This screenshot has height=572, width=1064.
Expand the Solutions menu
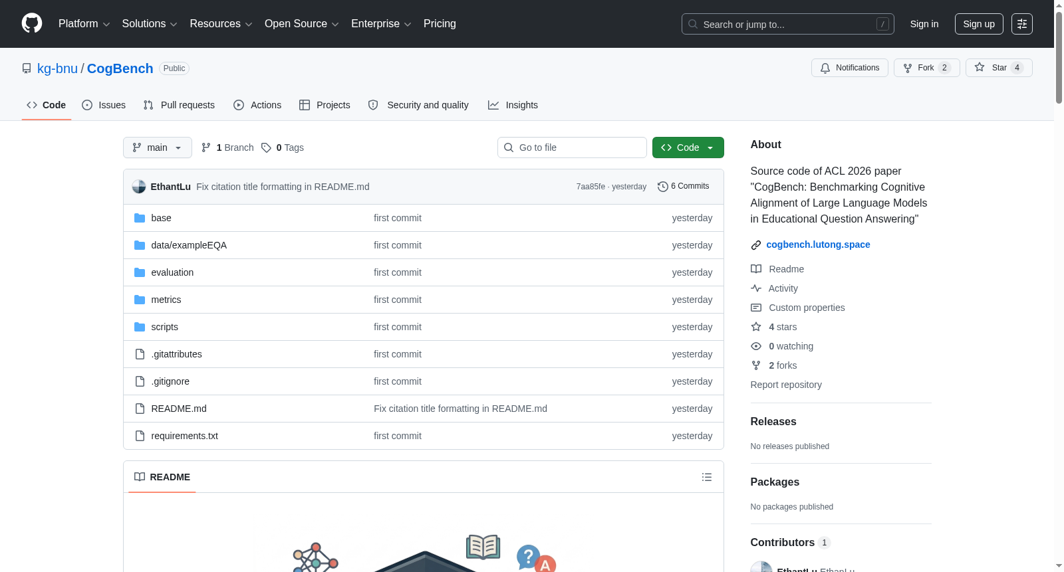150,24
